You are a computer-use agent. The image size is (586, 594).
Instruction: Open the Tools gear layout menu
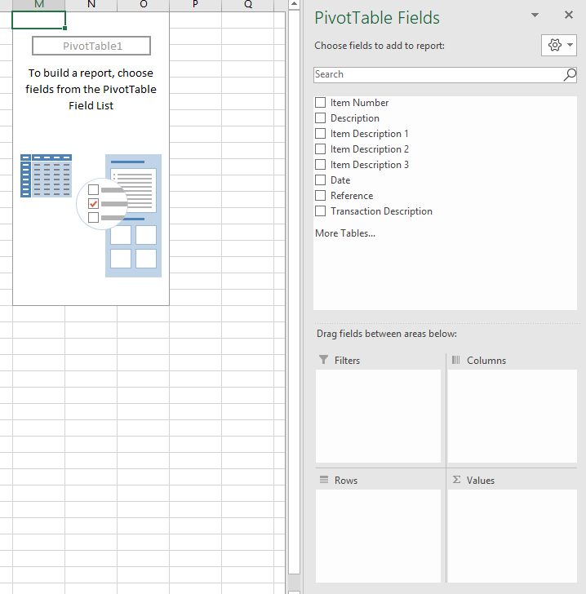559,45
